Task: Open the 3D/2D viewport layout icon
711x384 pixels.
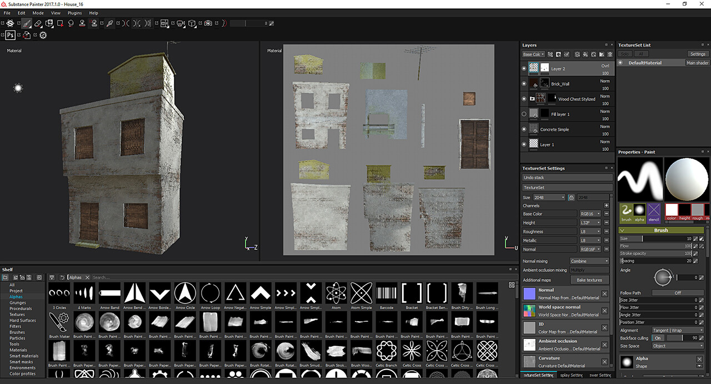Action: tap(164, 23)
